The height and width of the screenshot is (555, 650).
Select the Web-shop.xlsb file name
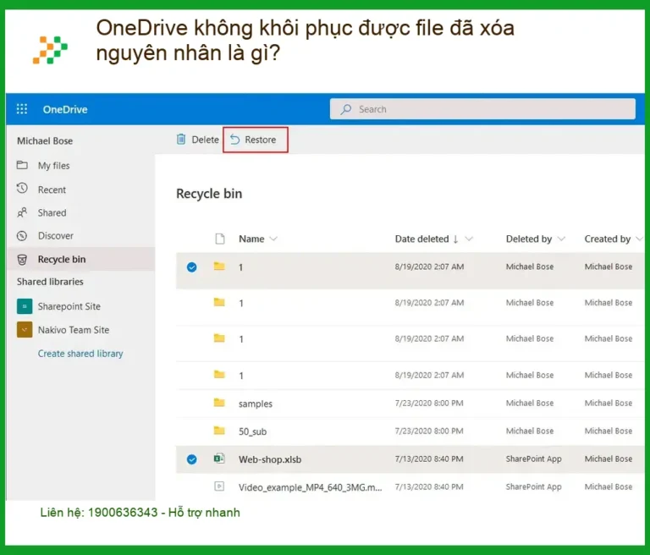coord(270,459)
